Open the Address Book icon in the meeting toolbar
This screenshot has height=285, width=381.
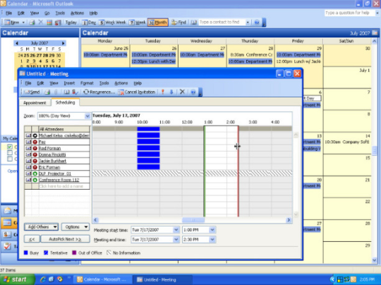pyautogui.click(x=66, y=92)
